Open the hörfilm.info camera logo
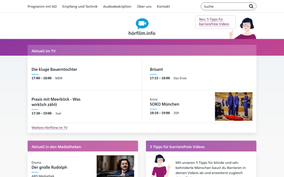Image resolution: width=284 pixels, height=177 pixels. click(x=142, y=27)
